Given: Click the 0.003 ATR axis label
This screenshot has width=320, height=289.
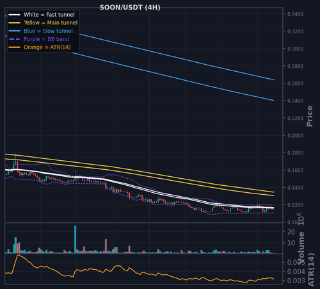Looking at the screenshot, I should coord(296,281).
